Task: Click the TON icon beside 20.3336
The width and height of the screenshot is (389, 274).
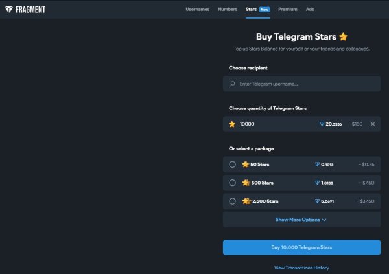Action: pyautogui.click(x=322, y=124)
